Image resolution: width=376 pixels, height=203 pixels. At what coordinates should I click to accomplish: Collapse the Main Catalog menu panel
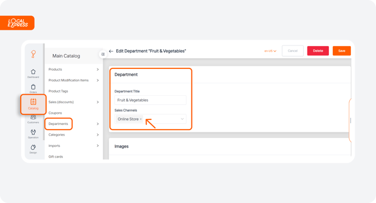tap(103, 54)
